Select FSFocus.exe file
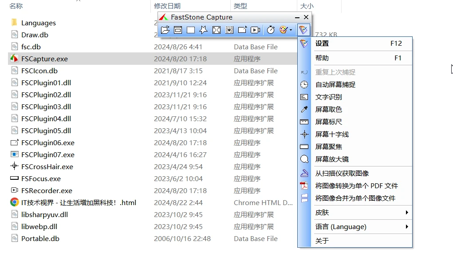 click(41, 179)
